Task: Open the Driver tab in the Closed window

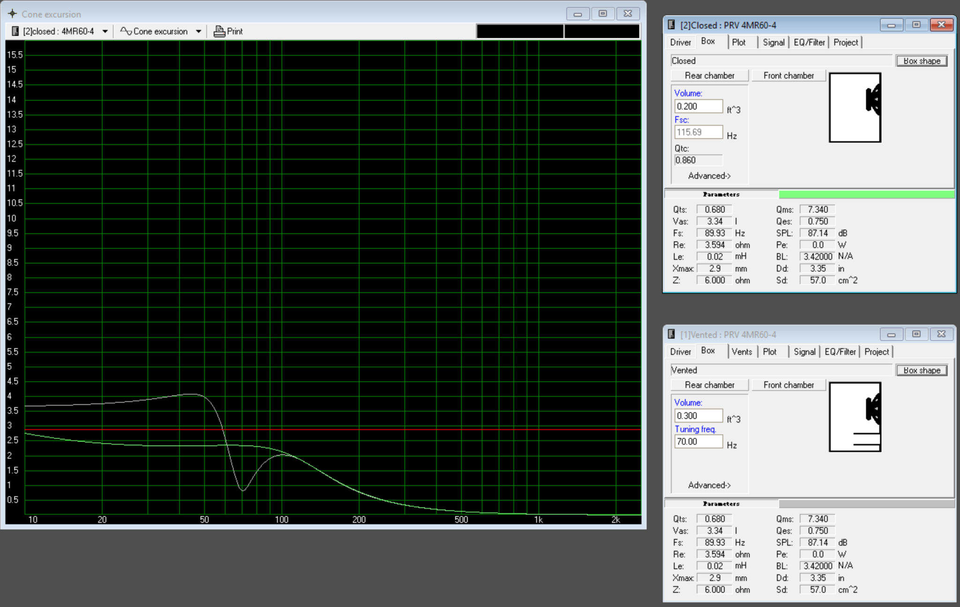Action: pos(680,42)
